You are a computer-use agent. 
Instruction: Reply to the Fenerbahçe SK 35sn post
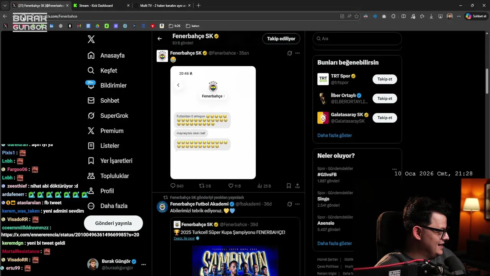177,186
